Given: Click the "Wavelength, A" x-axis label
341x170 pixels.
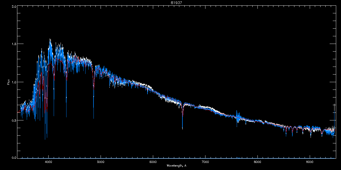Looking at the screenshot, I should coord(176,165).
